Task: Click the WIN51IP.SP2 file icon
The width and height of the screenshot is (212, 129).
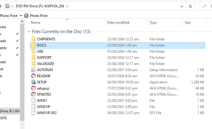Action: click(x=33, y=113)
